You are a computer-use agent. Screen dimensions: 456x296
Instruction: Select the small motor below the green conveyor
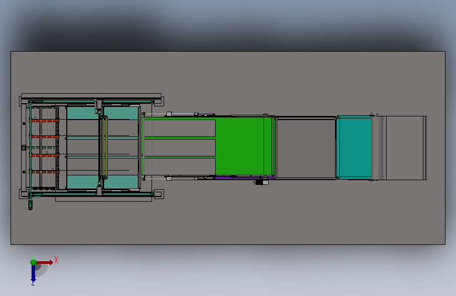click(261, 182)
